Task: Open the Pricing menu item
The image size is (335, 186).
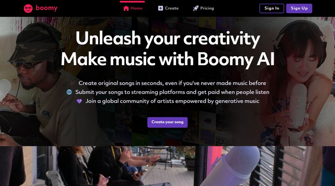Action: pyautogui.click(x=207, y=8)
